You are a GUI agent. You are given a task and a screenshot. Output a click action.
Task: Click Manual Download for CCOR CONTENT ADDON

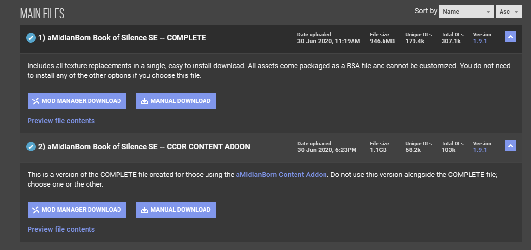tap(176, 210)
